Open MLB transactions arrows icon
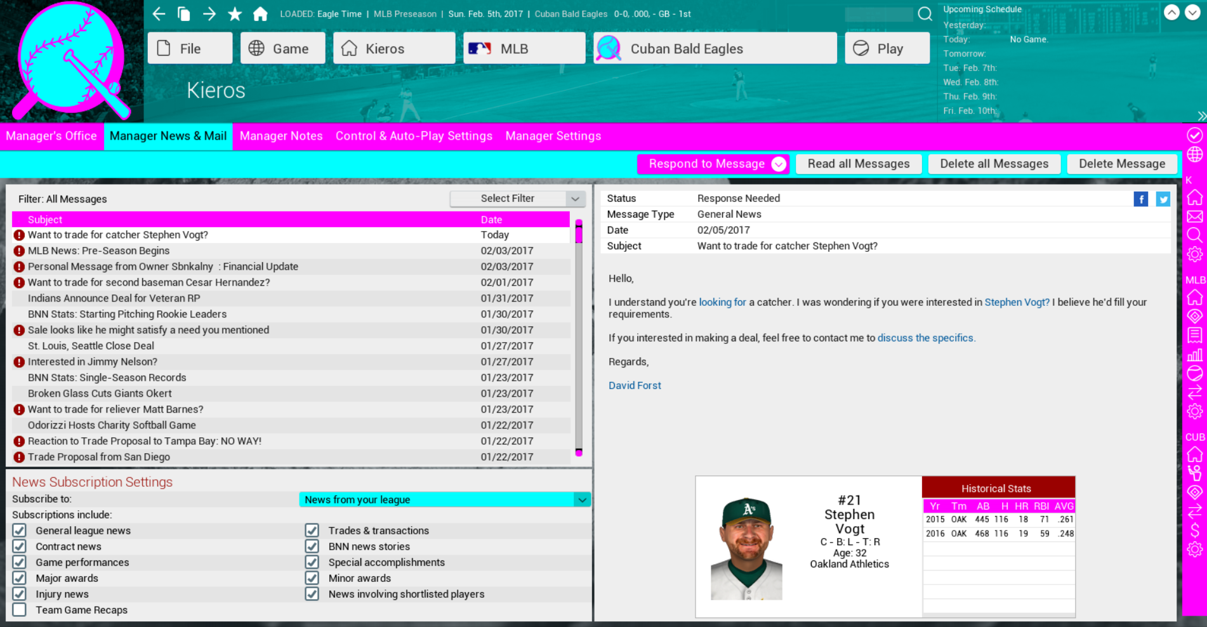 pos(1195,392)
